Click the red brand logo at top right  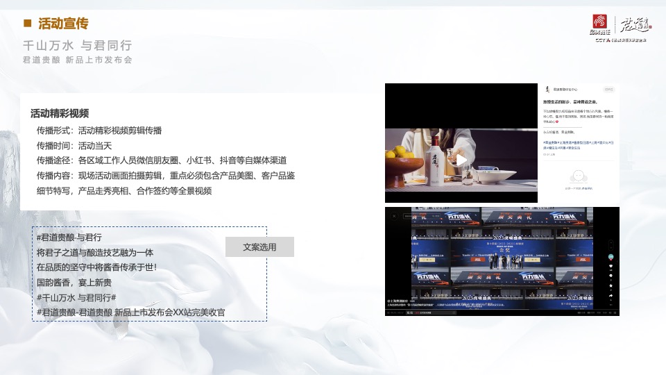[x=599, y=22]
